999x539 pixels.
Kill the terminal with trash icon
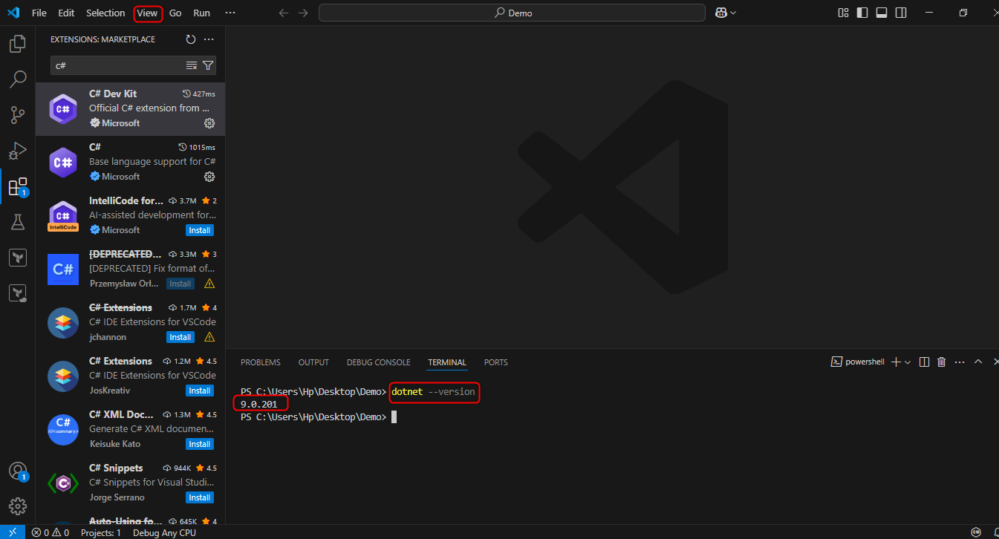tap(942, 362)
